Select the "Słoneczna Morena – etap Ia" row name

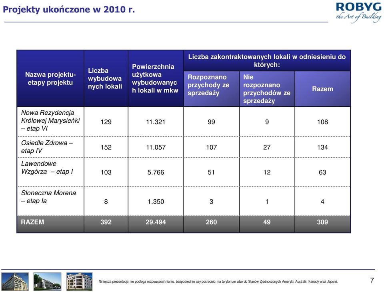[x=48, y=197]
